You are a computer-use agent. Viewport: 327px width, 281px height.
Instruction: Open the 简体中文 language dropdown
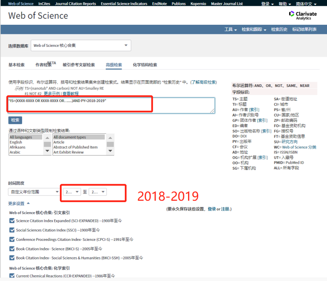click(306, 4)
